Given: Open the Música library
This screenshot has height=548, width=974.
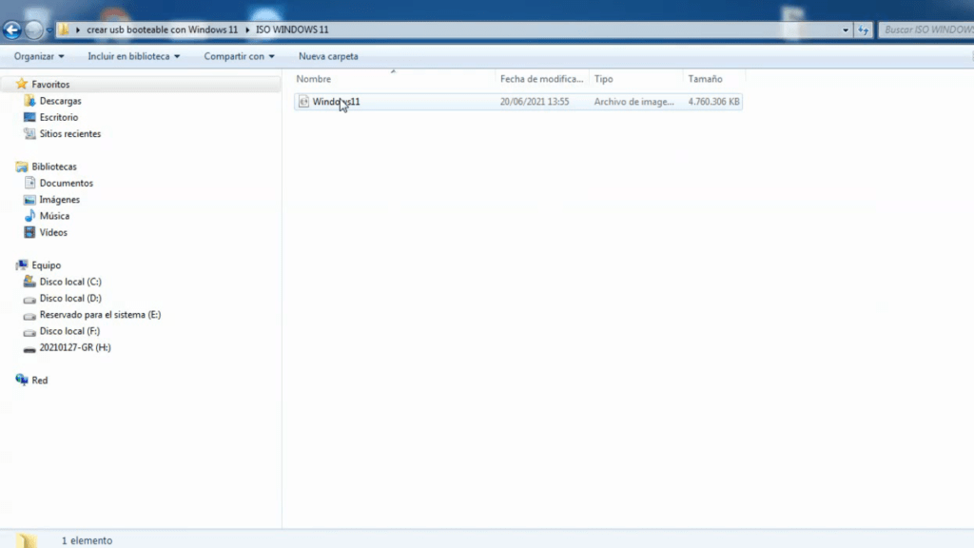Looking at the screenshot, I should [x=54, y=216].
